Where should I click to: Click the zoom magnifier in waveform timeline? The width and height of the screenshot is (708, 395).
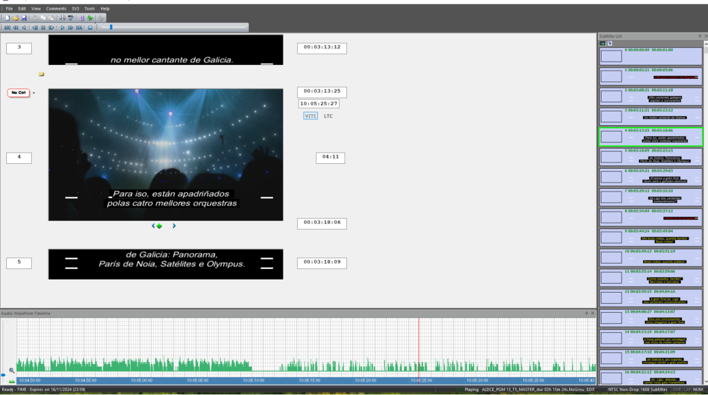12,370
